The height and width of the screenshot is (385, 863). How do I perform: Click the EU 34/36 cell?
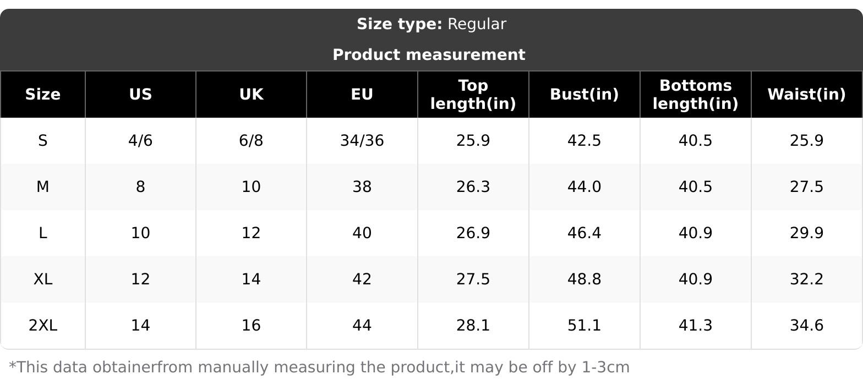pyautogui.click(x=362, y=141)
